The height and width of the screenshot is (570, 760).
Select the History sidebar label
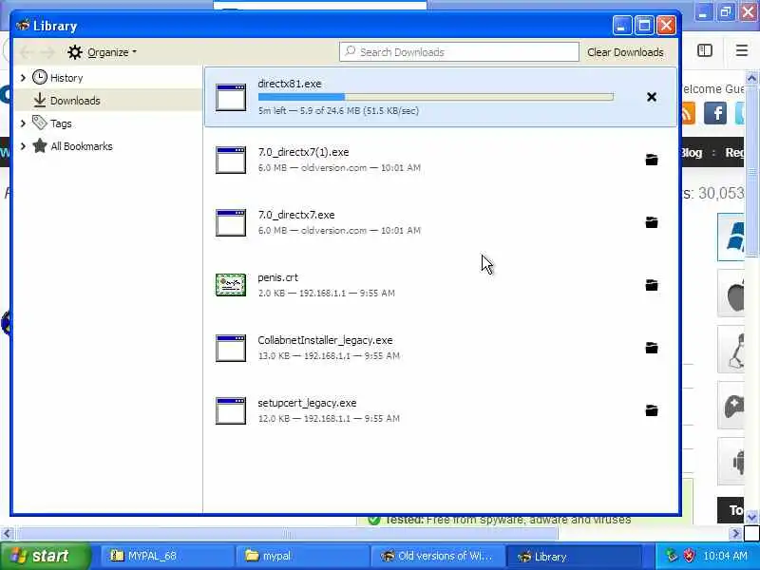(x=66, y=78)
